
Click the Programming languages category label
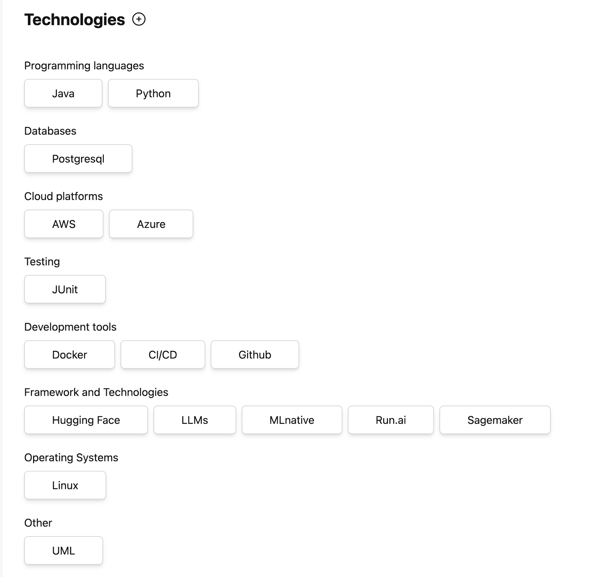84,66
